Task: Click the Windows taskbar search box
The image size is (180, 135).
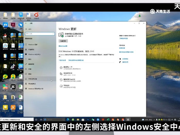Action: coord(17,120)
